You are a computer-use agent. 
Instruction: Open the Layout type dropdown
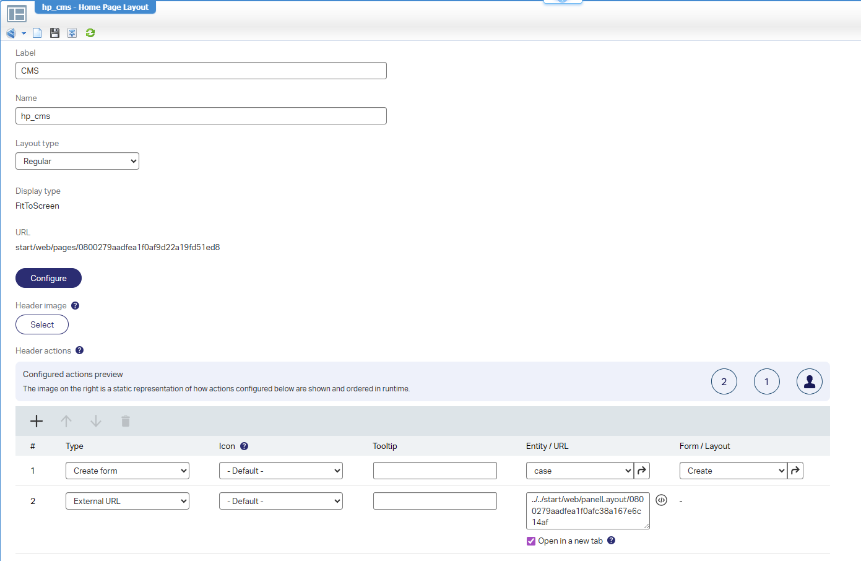(77, 161)
